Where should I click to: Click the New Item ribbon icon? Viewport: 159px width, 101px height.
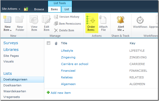7,19
